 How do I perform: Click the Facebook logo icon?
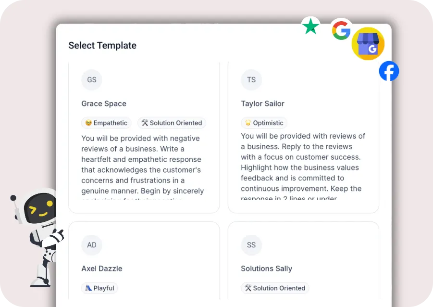(x=389, y=72)
